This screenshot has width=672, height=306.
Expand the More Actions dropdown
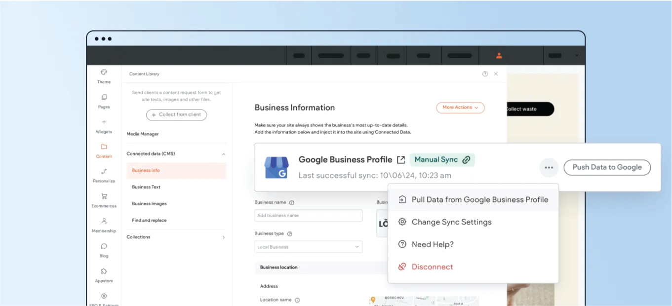(460, 108)
